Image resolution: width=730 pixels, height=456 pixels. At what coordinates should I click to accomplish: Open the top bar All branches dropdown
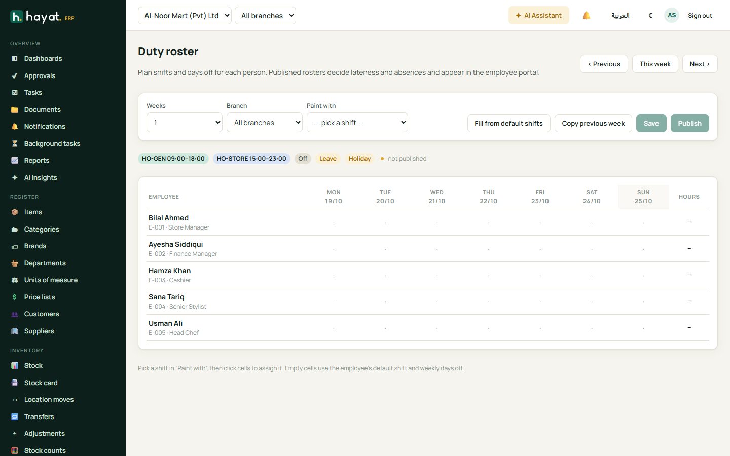click(x=265, y=16)
